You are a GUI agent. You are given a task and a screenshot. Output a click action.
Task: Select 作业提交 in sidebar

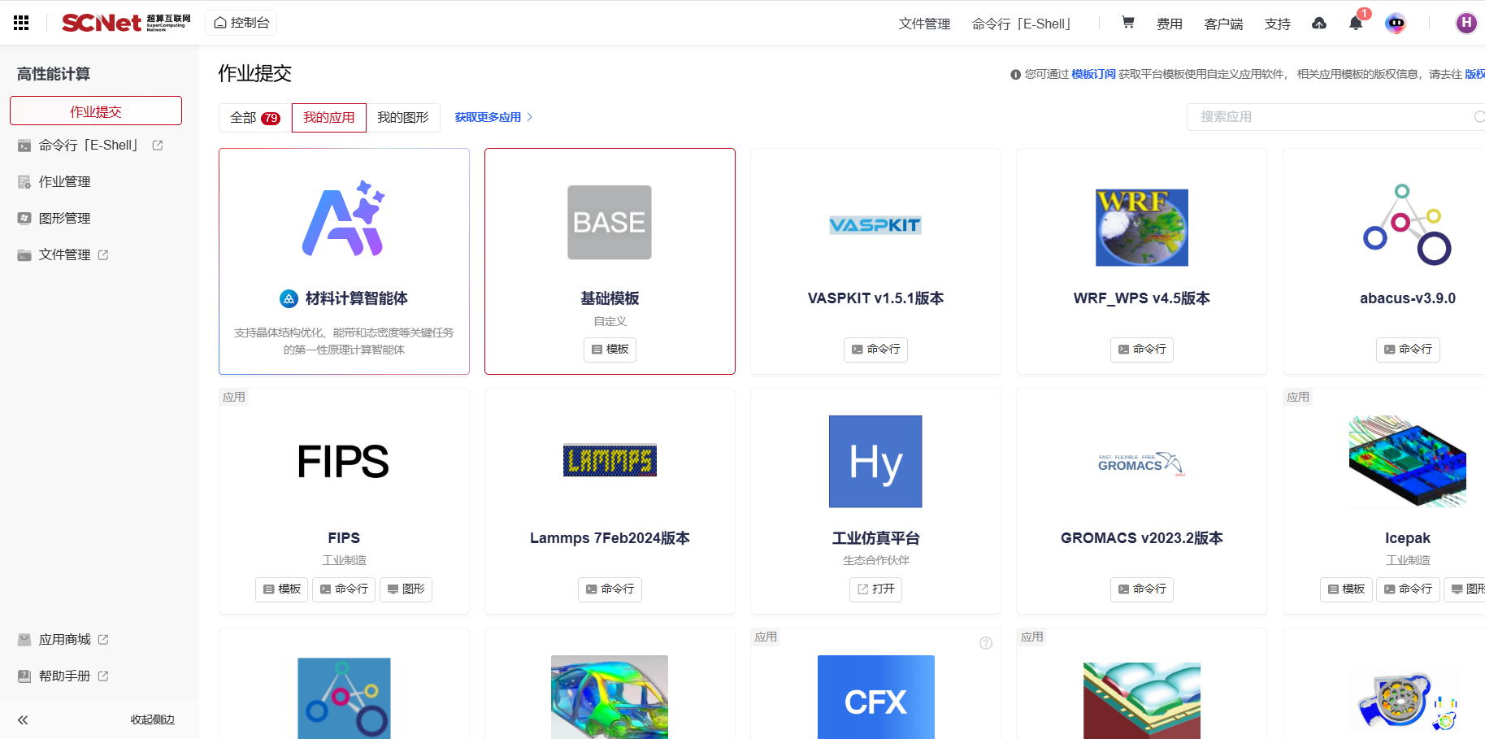(x=96, y=111)
